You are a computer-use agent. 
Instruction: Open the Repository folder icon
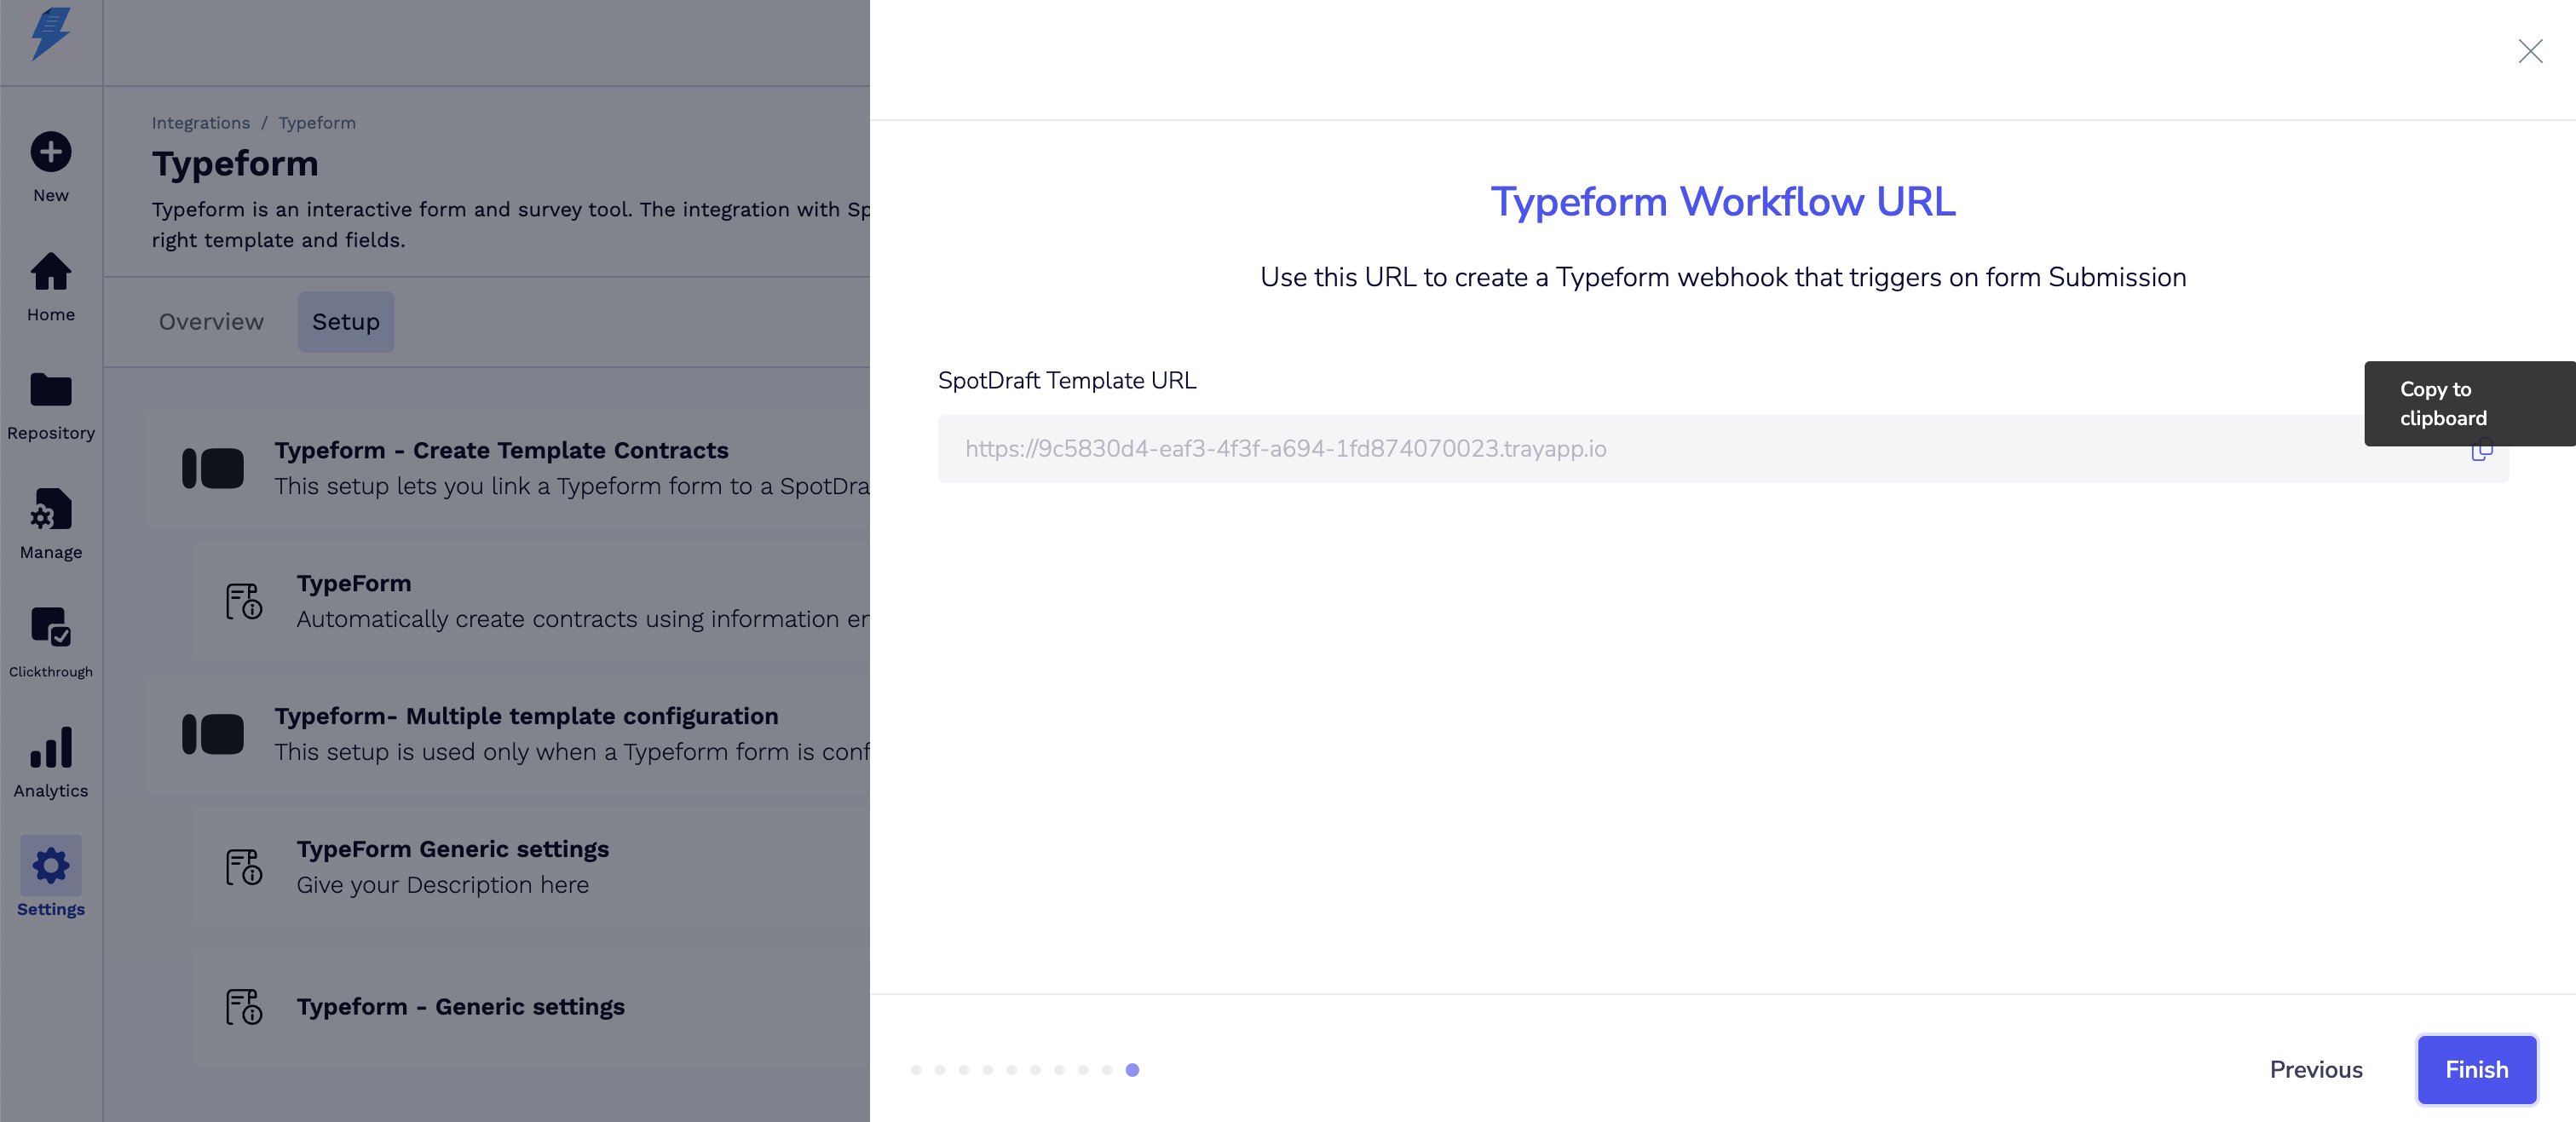pos(51,390)
